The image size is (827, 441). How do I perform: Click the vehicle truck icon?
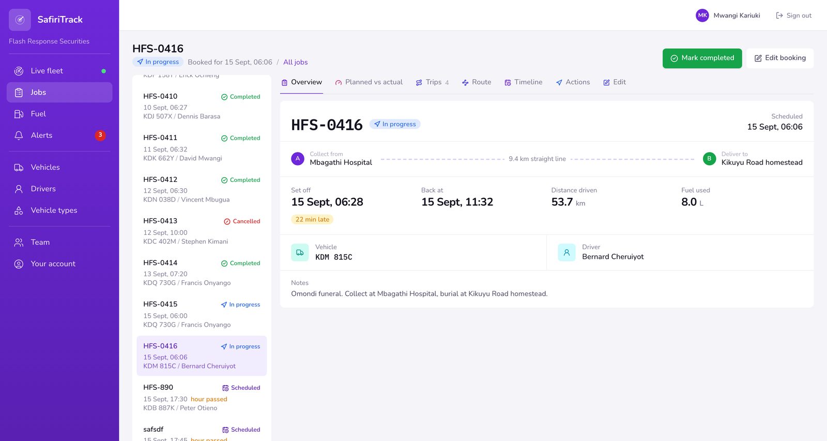click(x=300, y=252)
